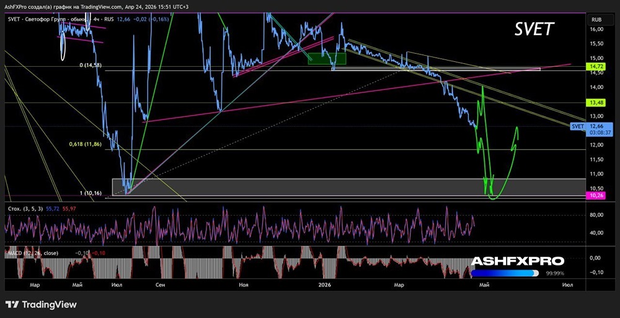Click the 14,72 highlighted price label
The height and width of the screenshot is (318, 620).
tap(596, 67)
